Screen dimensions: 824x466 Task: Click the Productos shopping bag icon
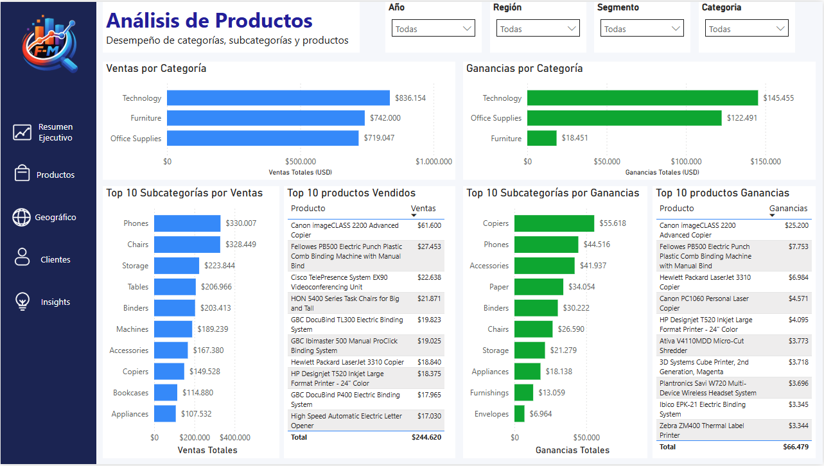pos(22,174)
